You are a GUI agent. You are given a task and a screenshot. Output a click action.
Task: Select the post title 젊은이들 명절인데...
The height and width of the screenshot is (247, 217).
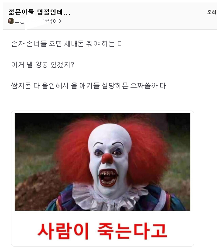[39, 12]
